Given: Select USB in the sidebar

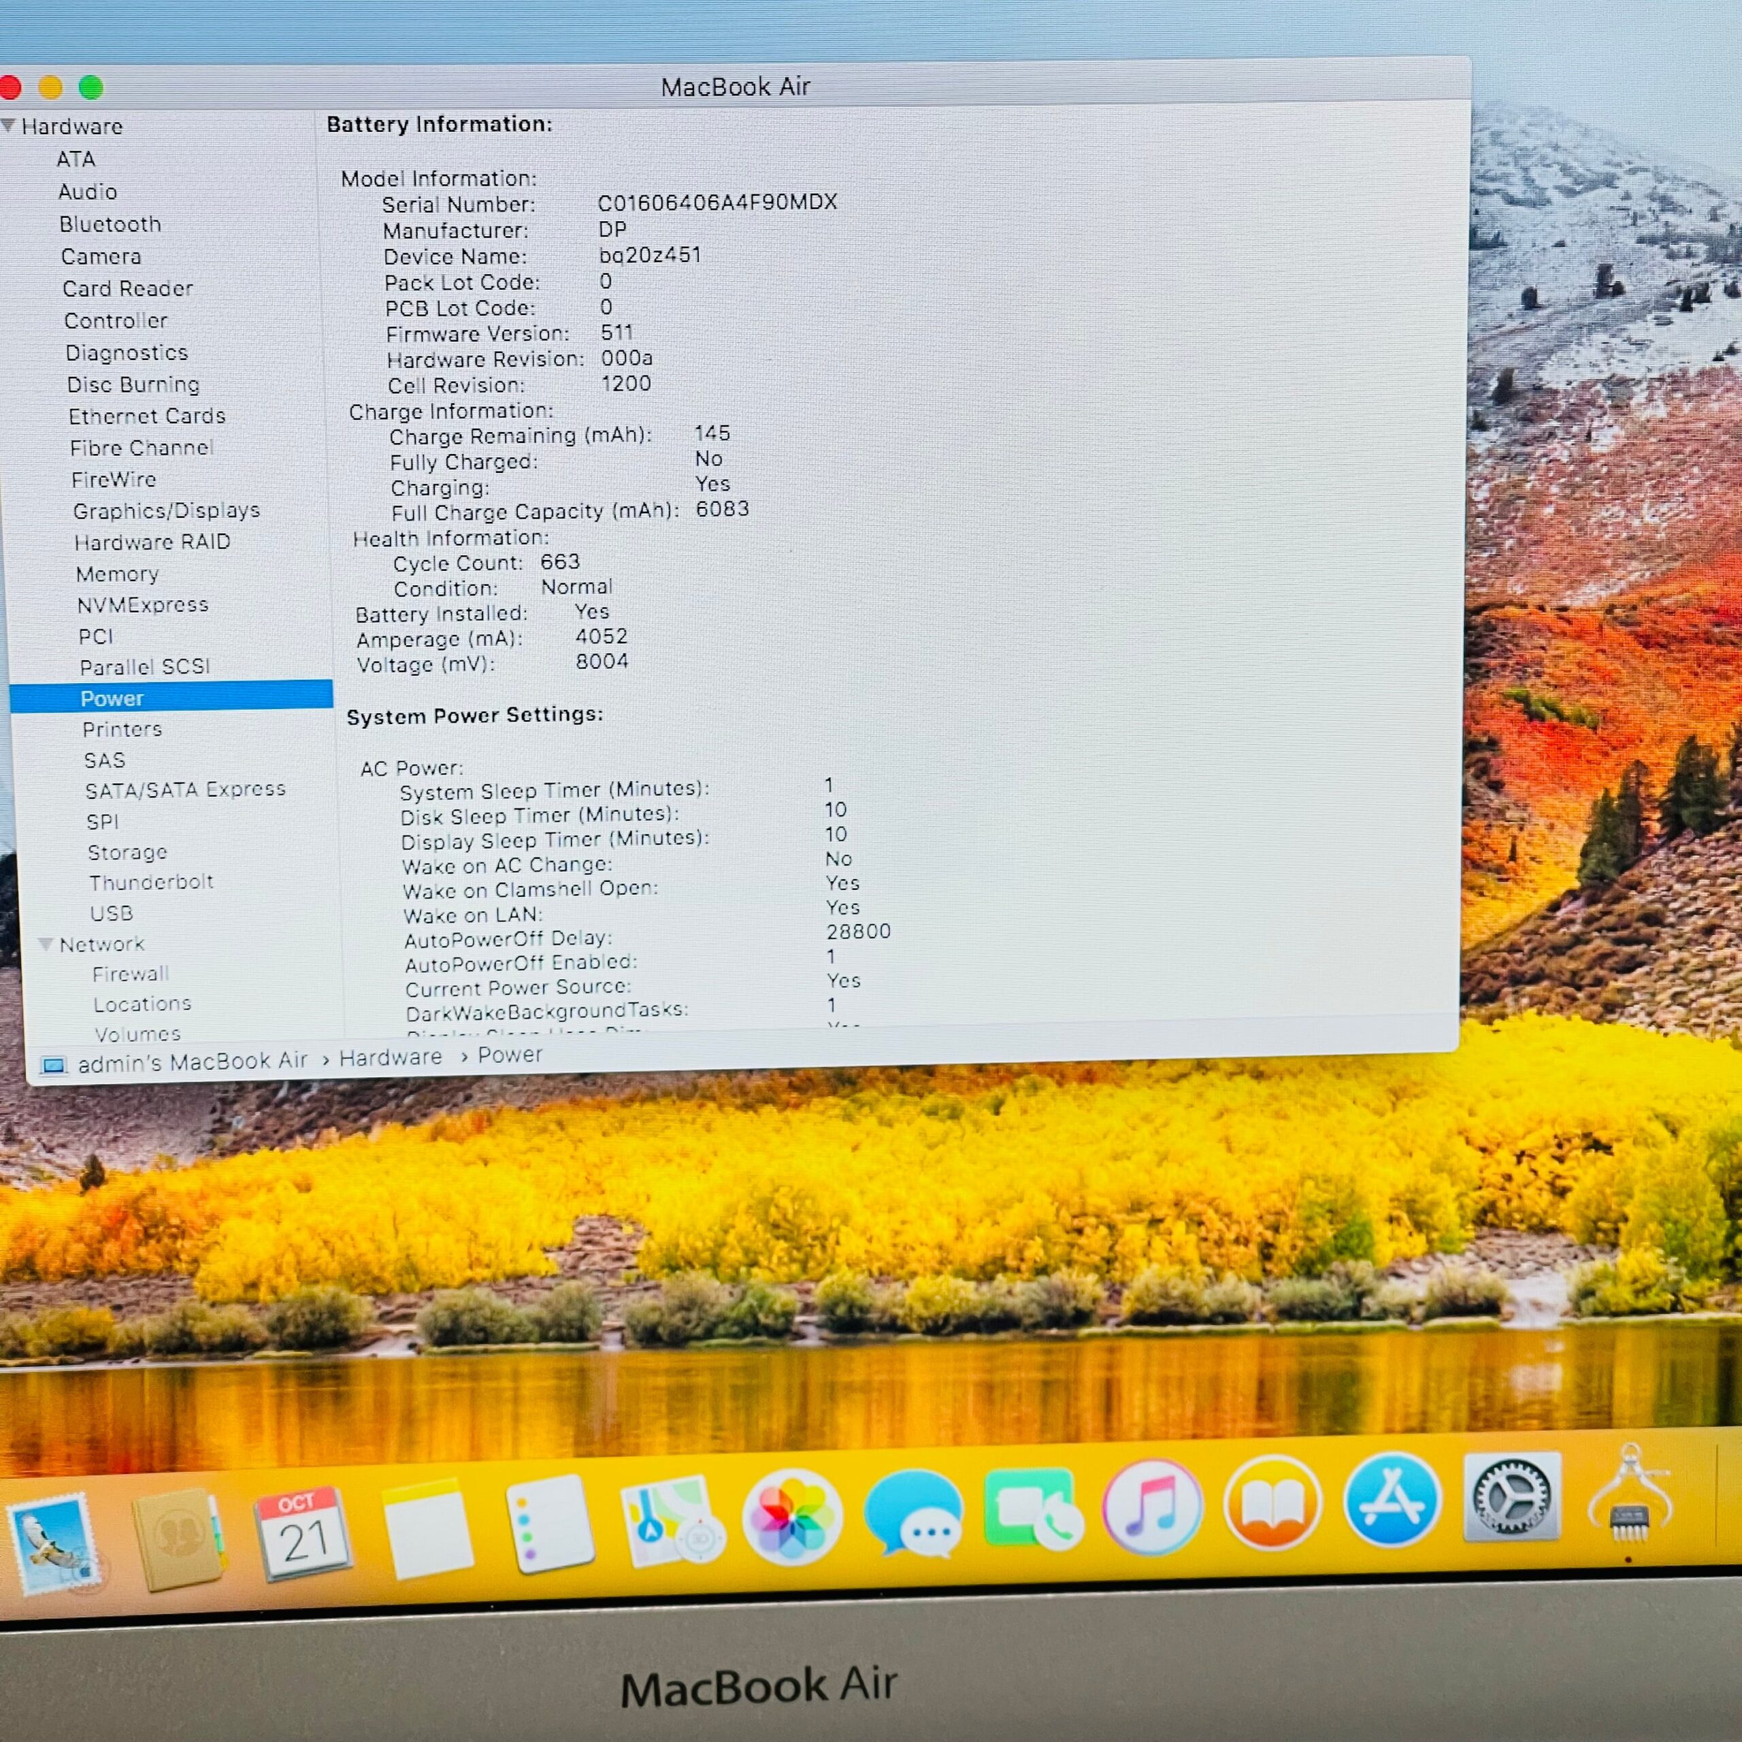Looking at the screenshot, I should (112, 913).
